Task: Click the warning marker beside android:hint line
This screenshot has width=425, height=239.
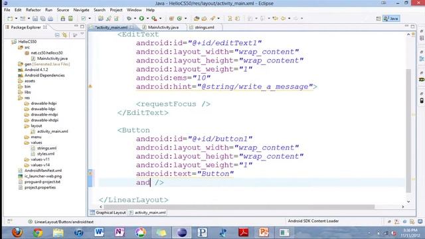Action: [90, 86]
